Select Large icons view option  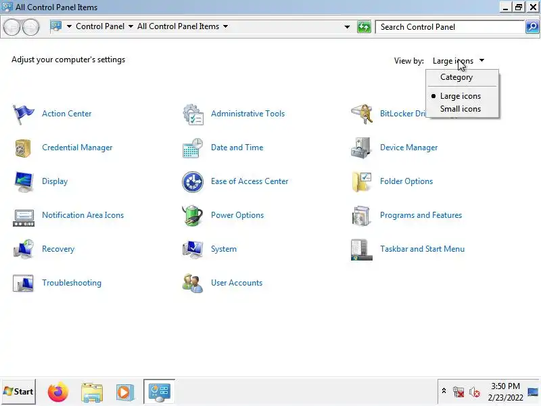click(x=463, y=96)
